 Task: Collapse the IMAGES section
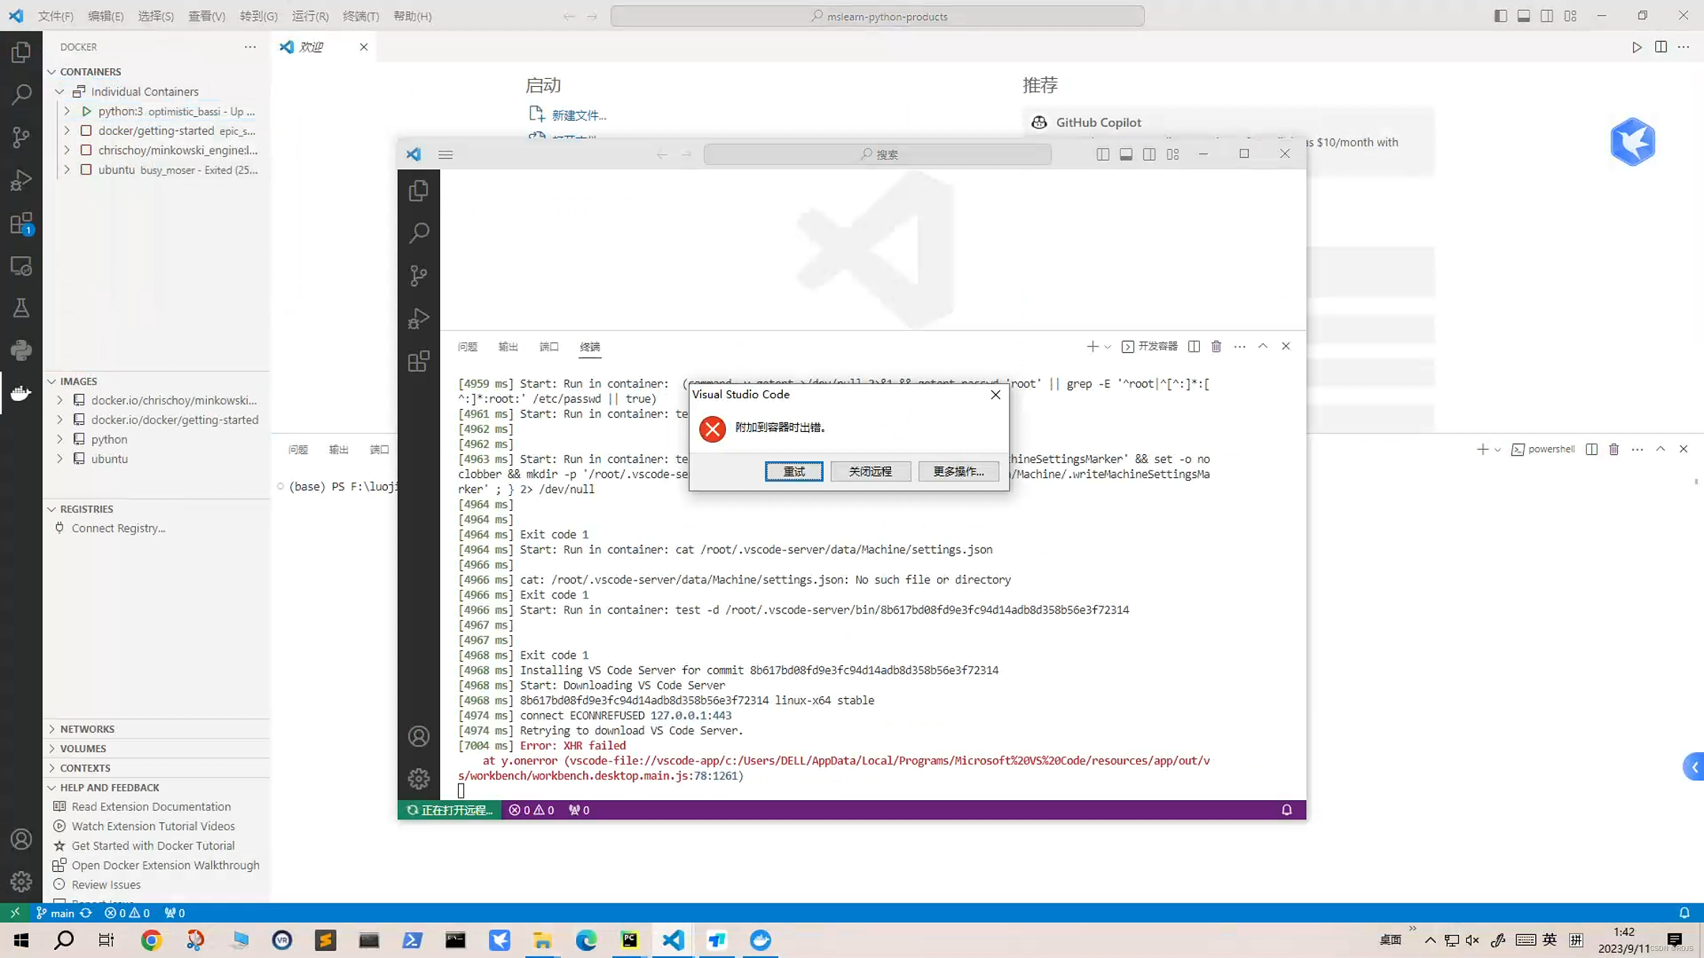(52, 381)
